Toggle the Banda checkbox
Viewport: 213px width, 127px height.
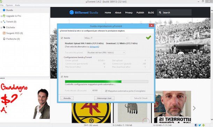[x=62, y=38]
